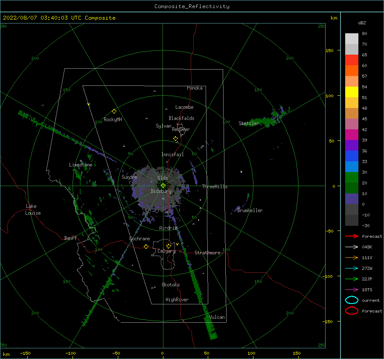384x359 pixels.
Task: Select the Lacombe label on map
Action: point(184,107)
